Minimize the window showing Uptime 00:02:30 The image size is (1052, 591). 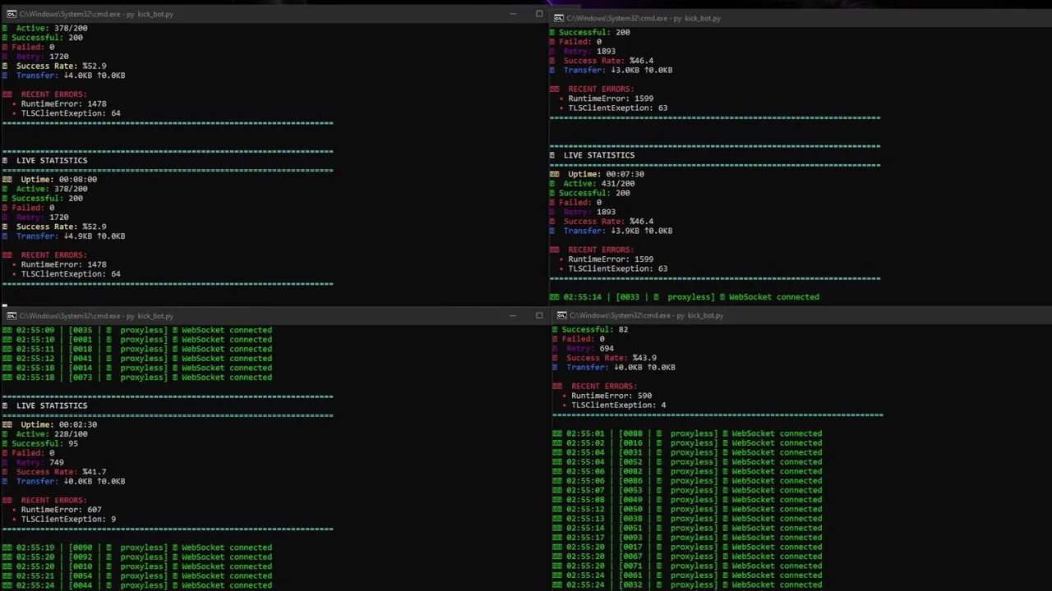tap(512, 316)
